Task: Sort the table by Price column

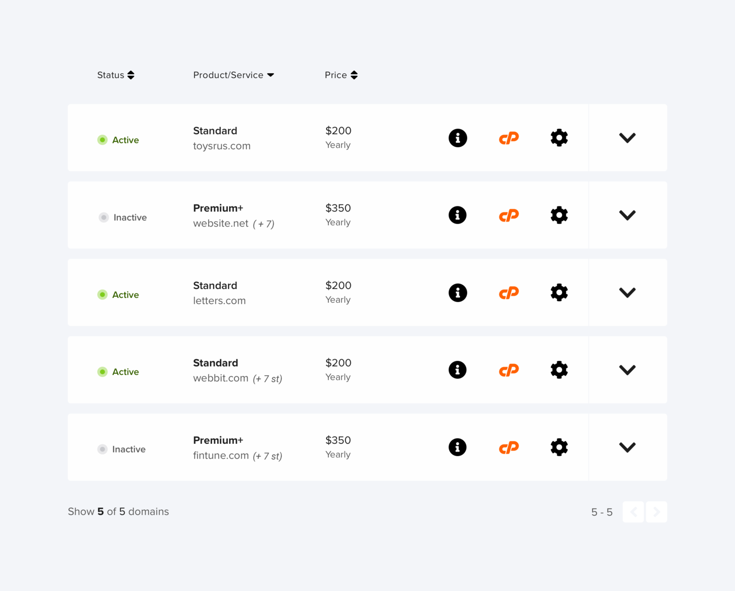Action: [355, 75]
